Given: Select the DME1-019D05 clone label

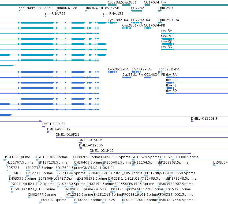Looking at the screenshot, I should [91, 140].
